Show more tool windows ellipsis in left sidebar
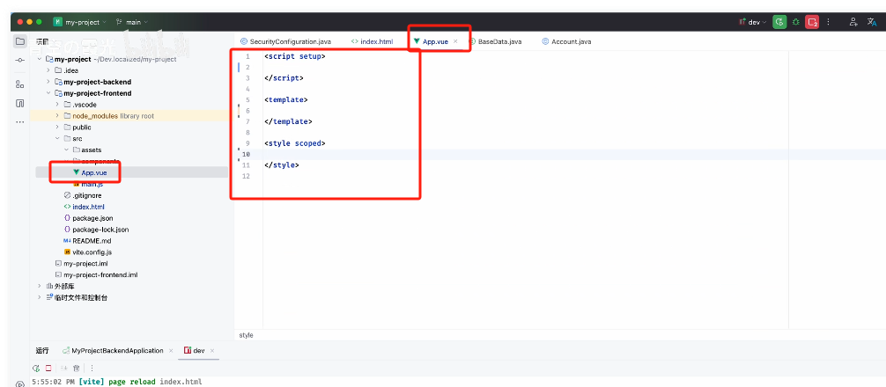Image resolution: width=886 pixels, height=387 pixels. [x=19, y=122]
